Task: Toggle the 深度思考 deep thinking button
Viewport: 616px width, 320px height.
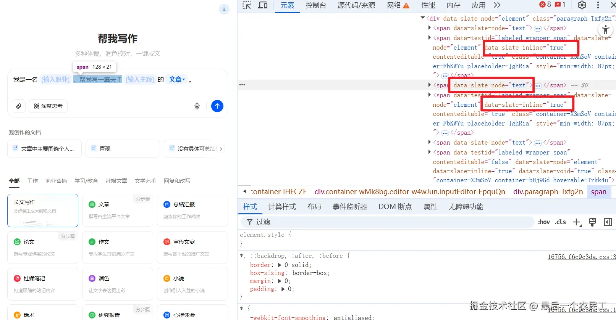Action: pyautogui.click(x=48, y=106)
